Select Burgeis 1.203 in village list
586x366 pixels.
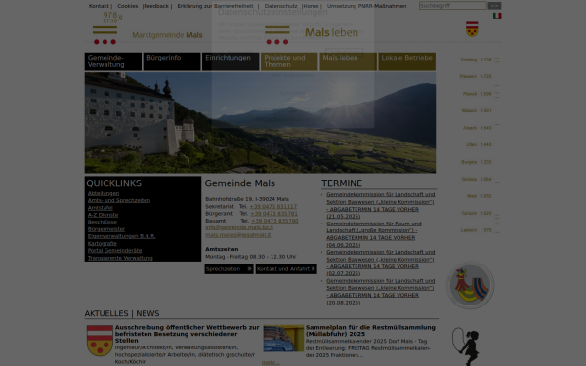click(477, 162)
